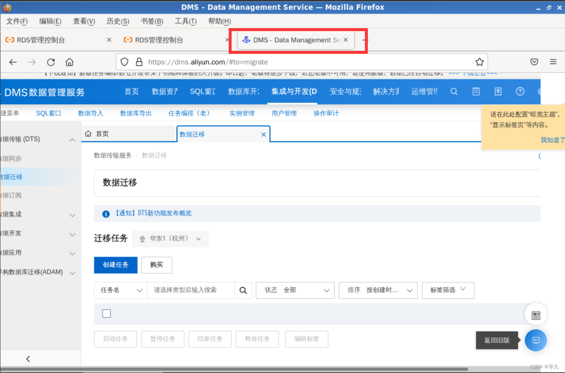Viewport: 565px width, 373px height.
Task: Expand the 异构数据库迁移(ADAM) section
Action: (x=72, y=273)
